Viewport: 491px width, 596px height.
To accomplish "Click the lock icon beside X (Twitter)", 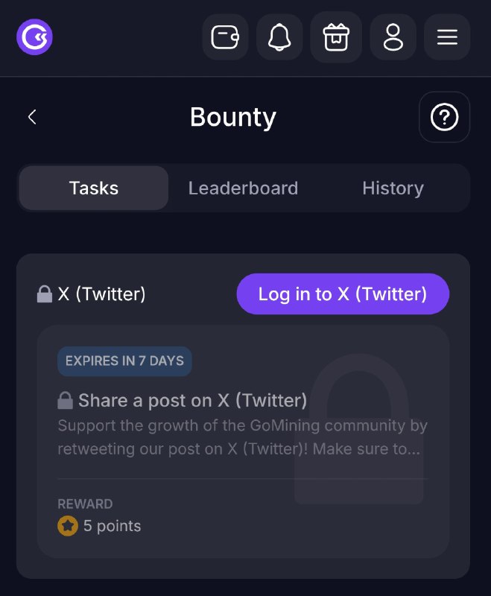I will (45, 294).
